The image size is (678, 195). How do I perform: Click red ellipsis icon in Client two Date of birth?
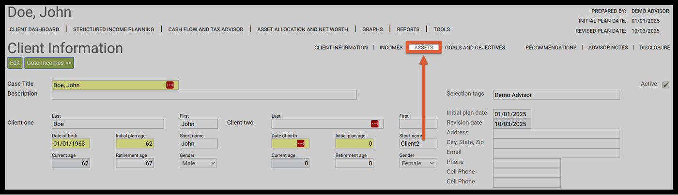[x=300, y=143]
